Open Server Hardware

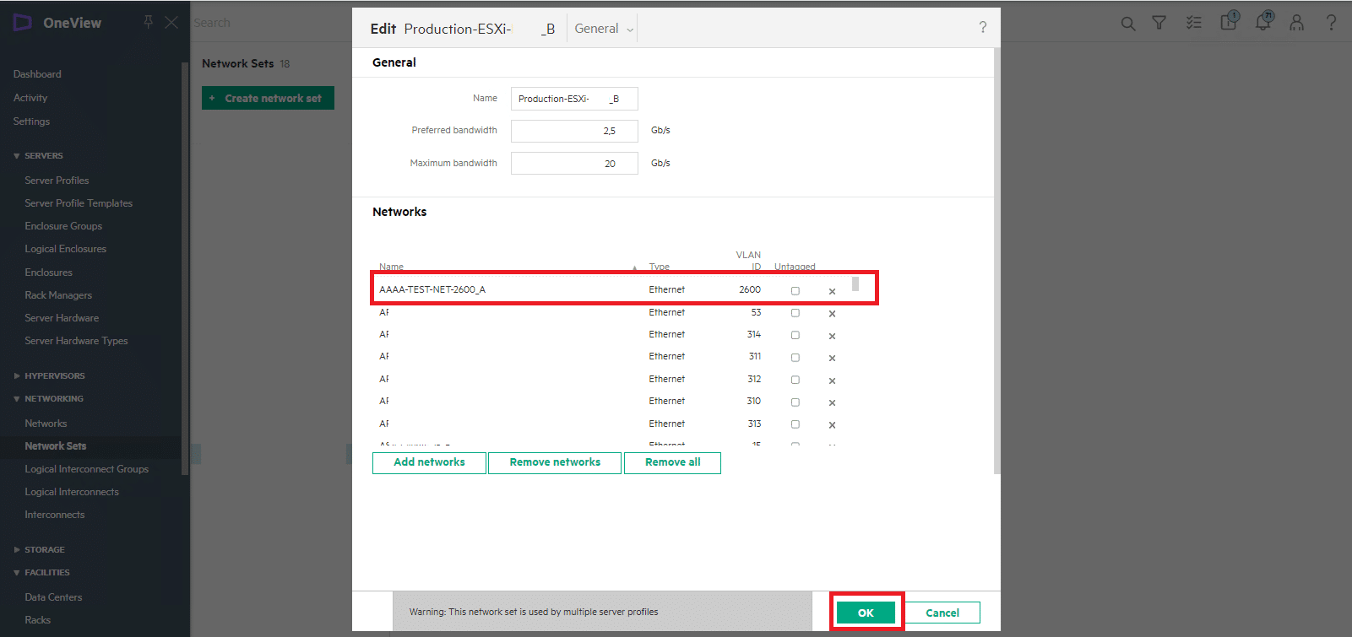point(62,318)
